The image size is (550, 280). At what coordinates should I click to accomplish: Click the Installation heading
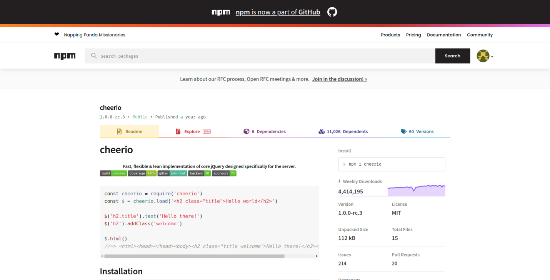tap(121, 272)
